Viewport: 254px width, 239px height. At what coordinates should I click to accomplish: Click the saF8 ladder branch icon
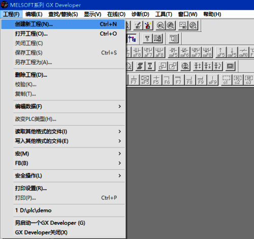207,52
